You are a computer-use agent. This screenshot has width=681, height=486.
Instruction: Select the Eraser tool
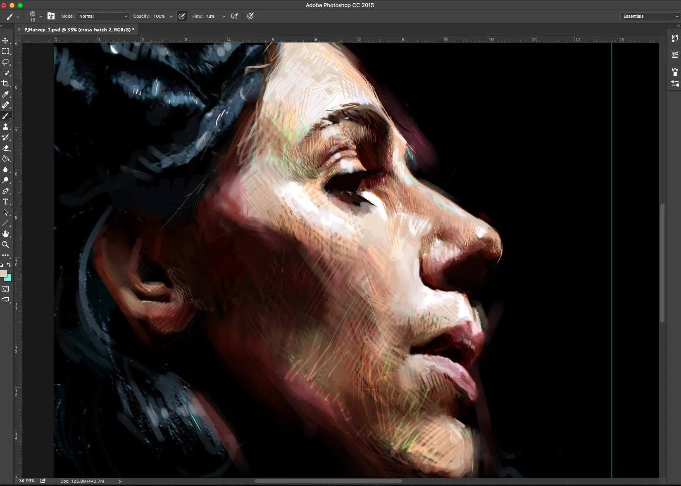[x=5, y=148]
